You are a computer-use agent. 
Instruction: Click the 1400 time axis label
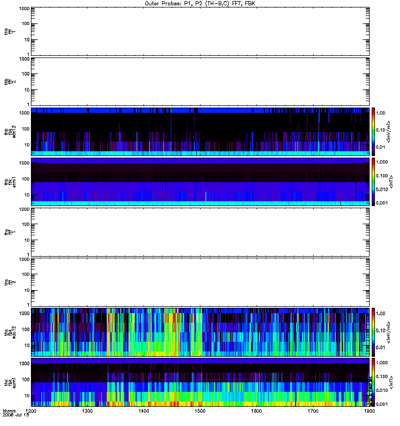click(x=143, y=411)
